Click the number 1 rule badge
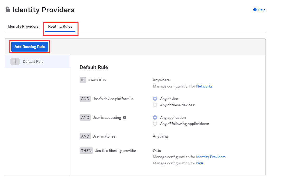281x180 pixels. click(x=15, y=61)
